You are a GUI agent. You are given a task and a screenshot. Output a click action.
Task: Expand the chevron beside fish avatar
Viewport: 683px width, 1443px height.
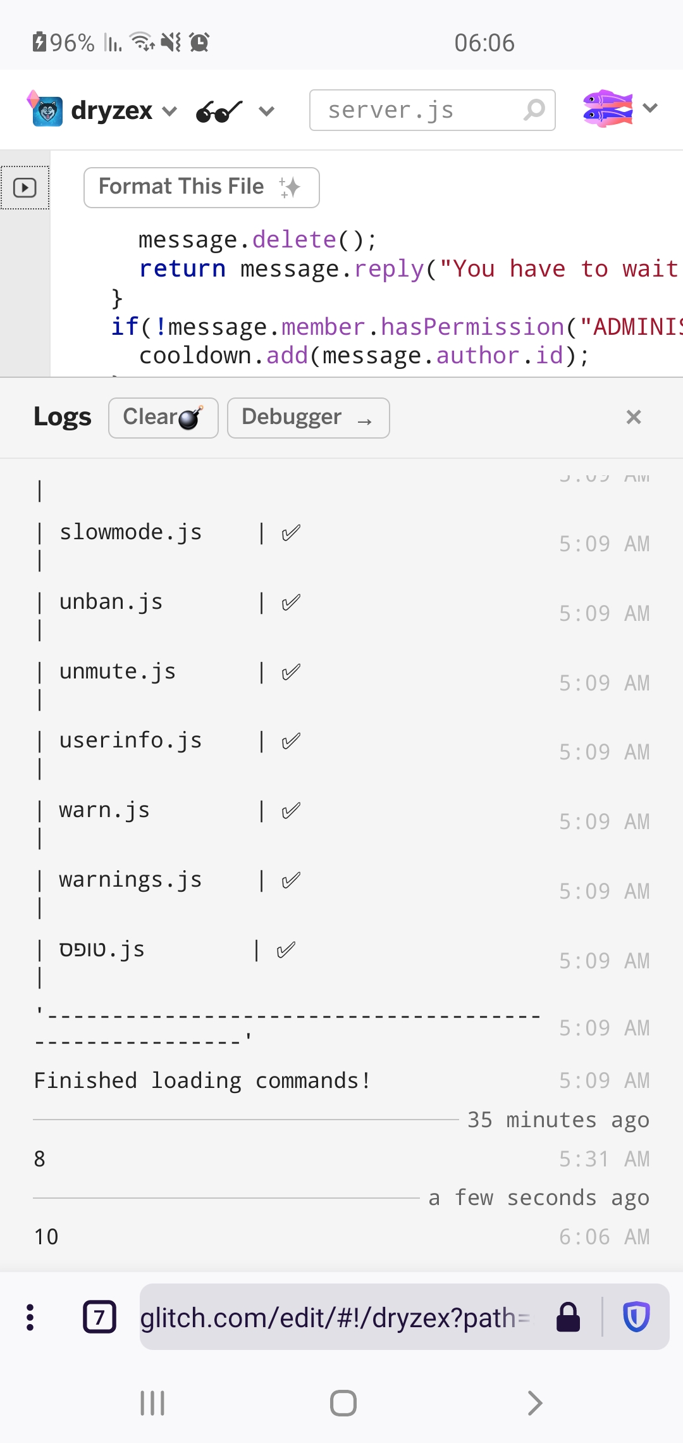pos(650,108)
